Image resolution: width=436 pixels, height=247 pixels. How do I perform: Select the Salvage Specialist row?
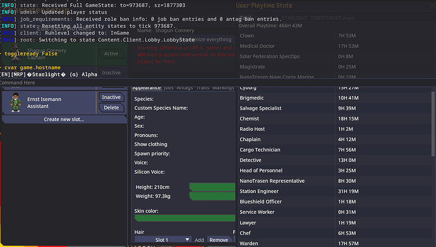click(335, 108)
